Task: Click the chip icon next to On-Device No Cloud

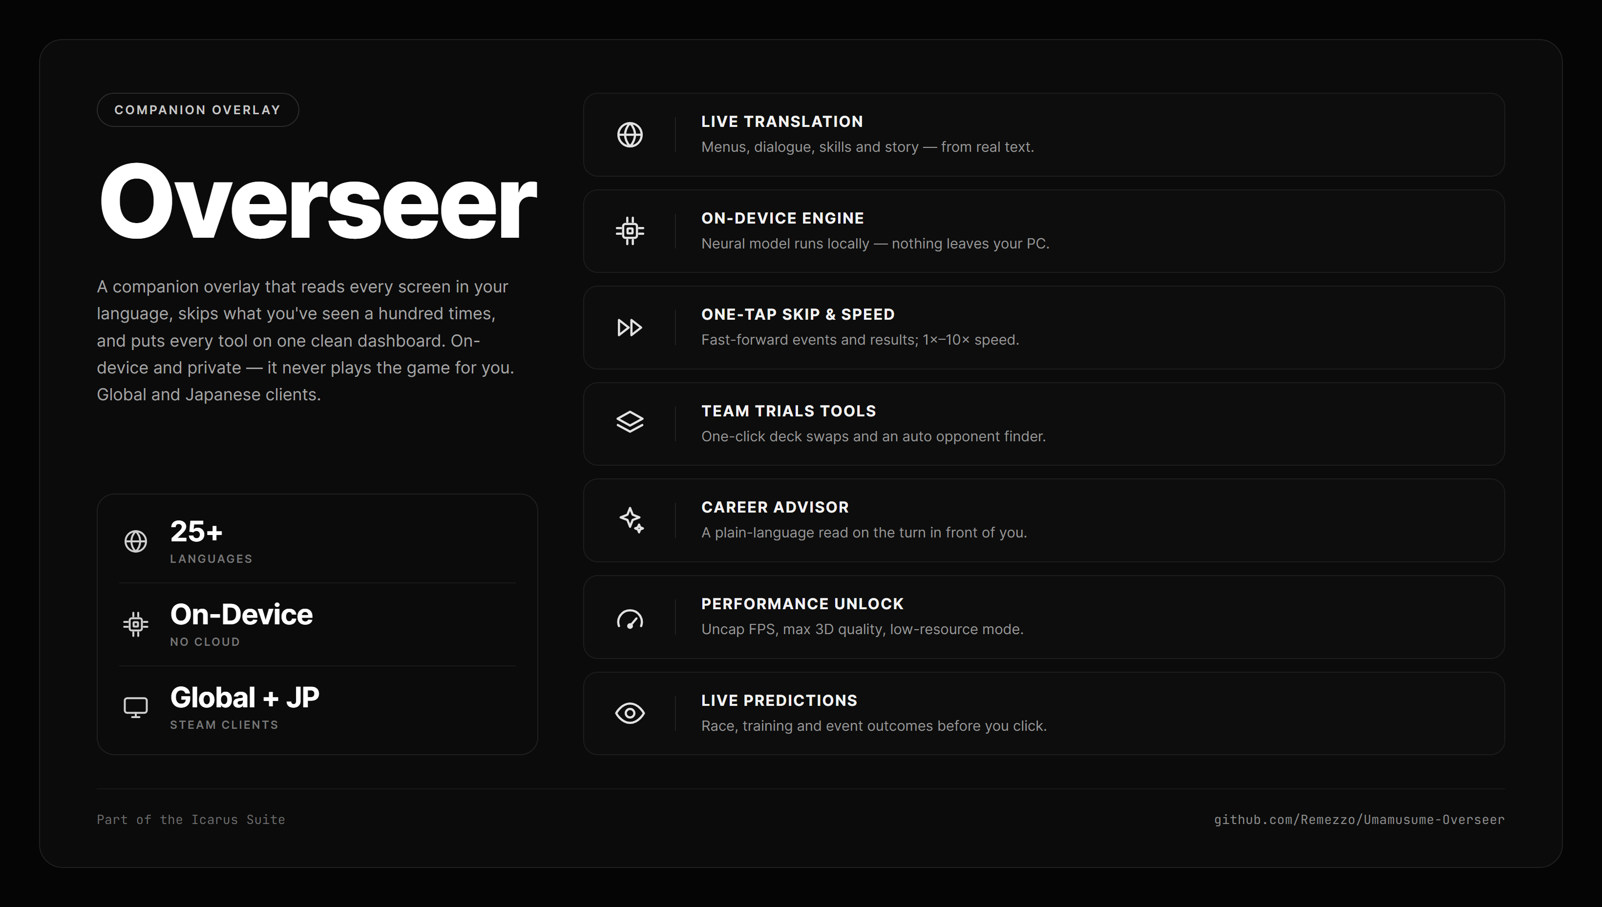Action: (135, 624)
